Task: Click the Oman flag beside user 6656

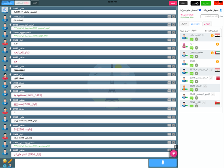Action: point(217,103)
